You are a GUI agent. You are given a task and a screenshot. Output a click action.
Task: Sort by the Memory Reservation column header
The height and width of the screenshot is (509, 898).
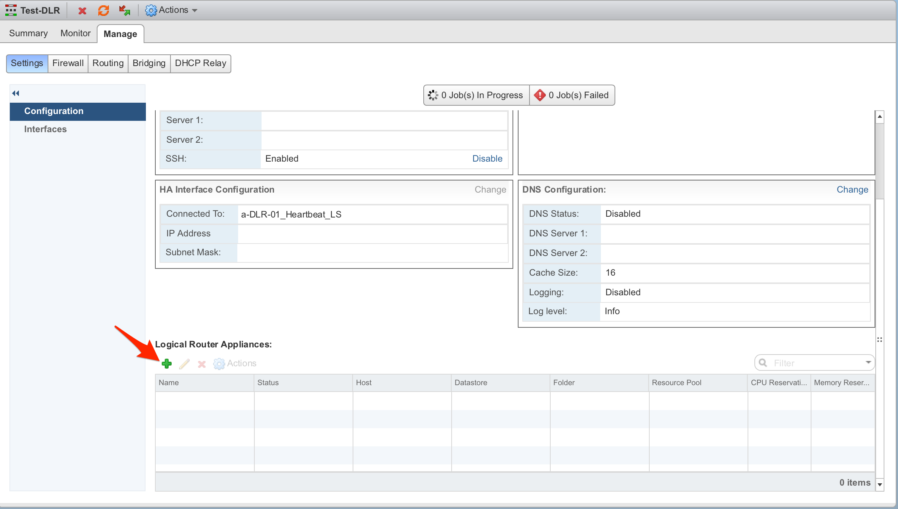[x=842, y=383]
